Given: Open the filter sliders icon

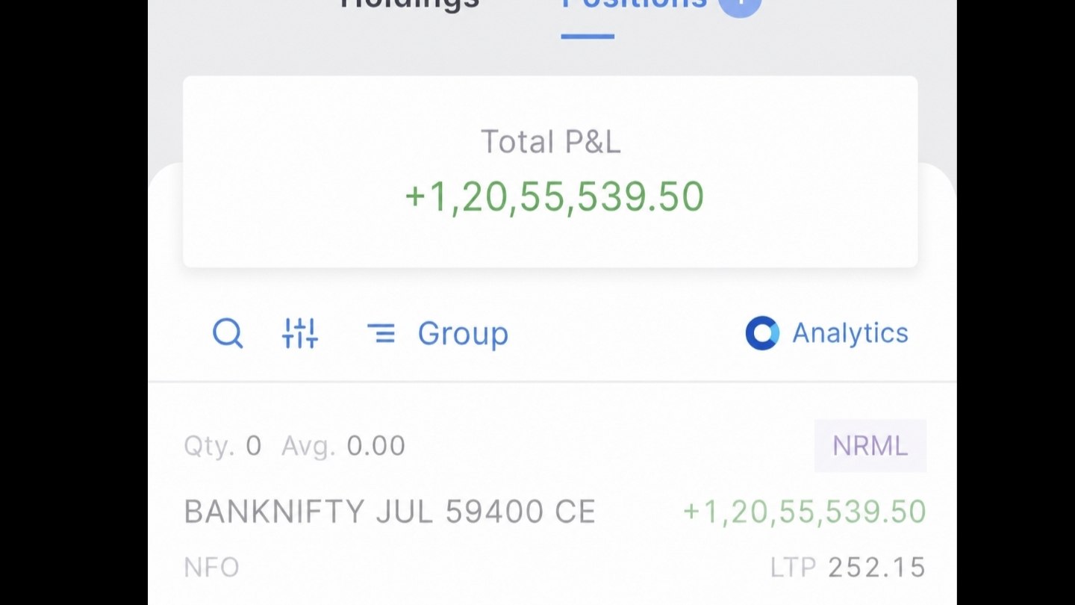Looking at the screenshot, I should click(x=300, y=333).
